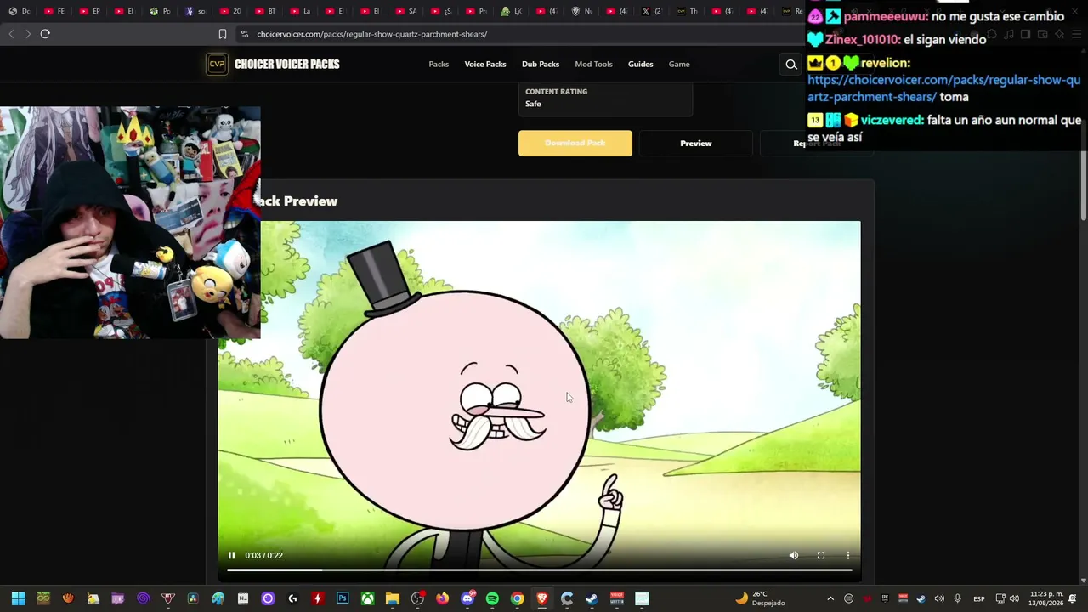The height and width of the screenshot is (612, 1088).
Task: Open Google Chrome from the taskbar
Action: click(x=517, y=598)
